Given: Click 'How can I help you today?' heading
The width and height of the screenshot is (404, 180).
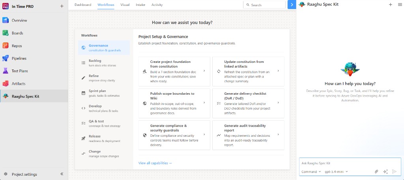Looking at the screenshot, I should (350, 84).
